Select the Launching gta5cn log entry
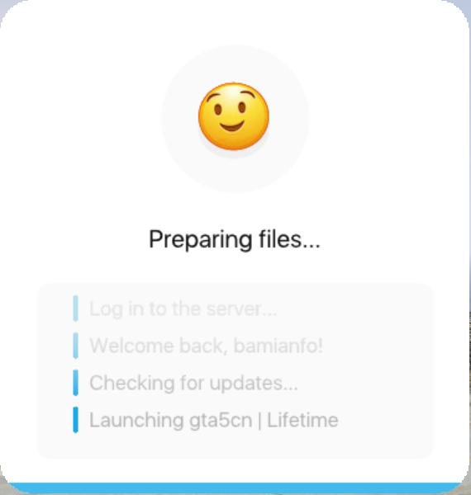The height and width of the screenshot is (495, 471). tap(214, 420)
